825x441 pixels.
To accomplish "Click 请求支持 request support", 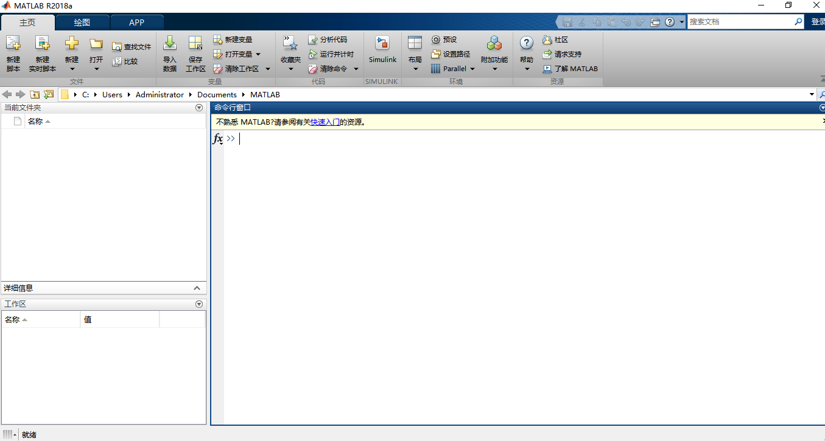I will coord(562,54).
